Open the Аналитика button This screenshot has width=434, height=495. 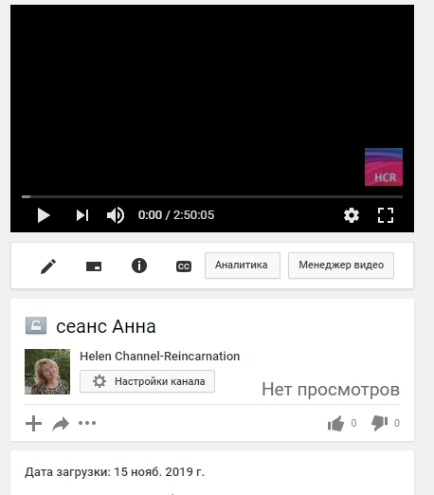(x=243, y=266)
